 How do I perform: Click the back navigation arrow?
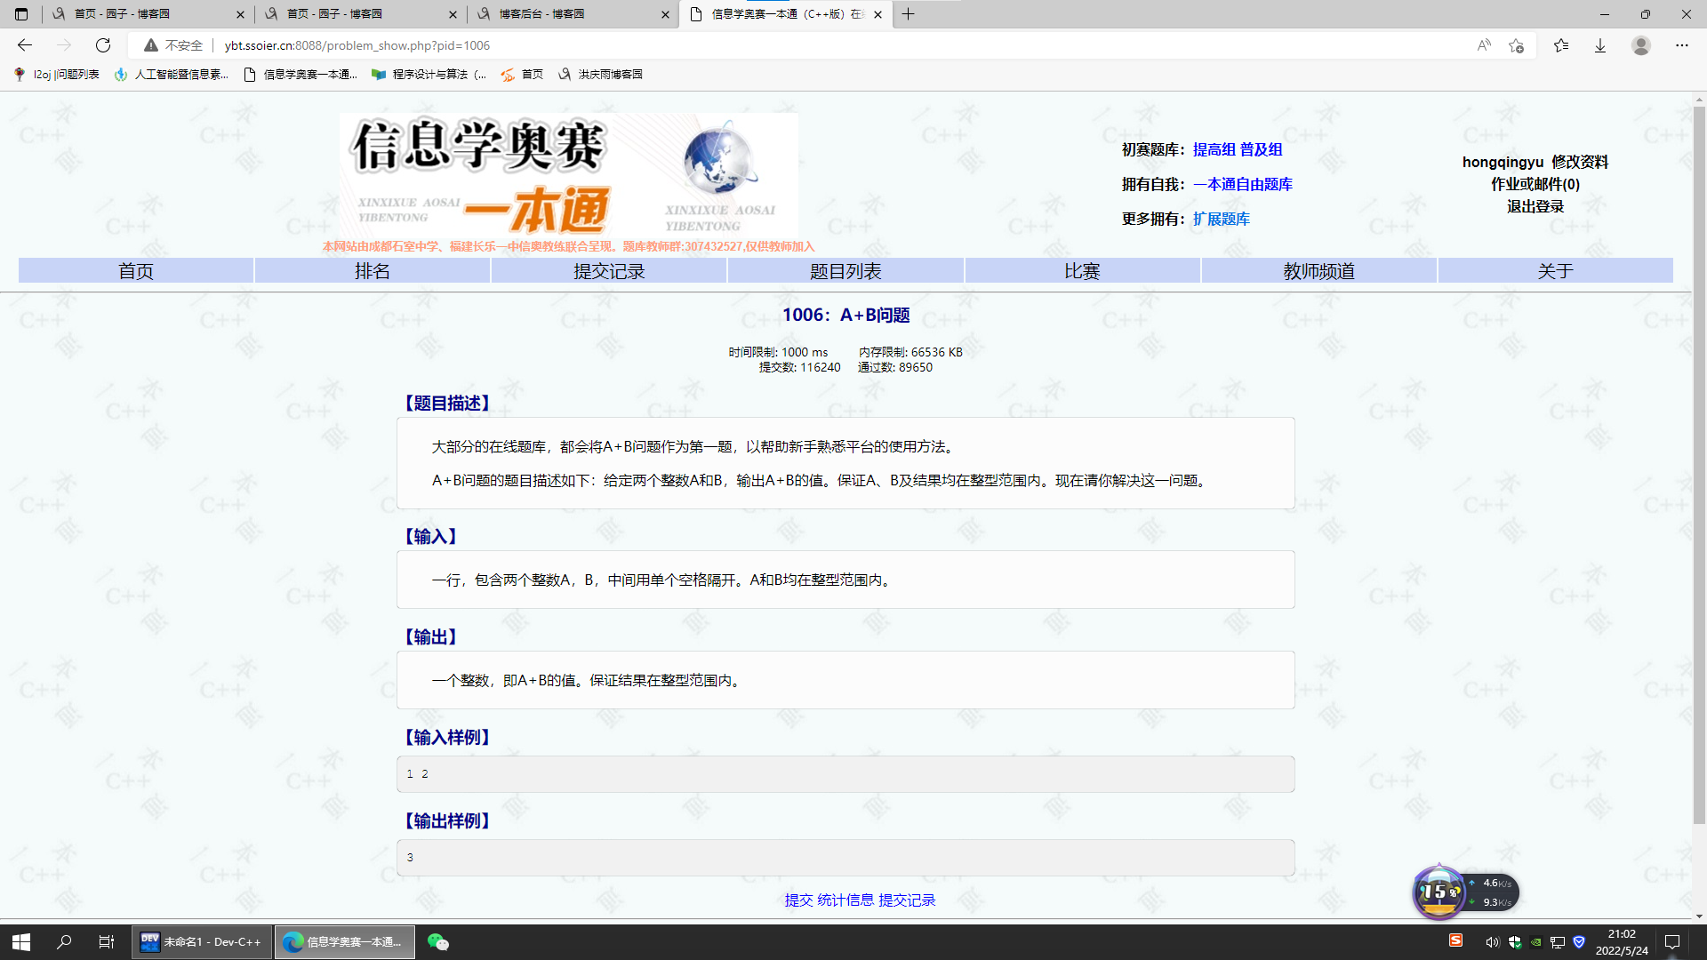click(x=25, y=45)
